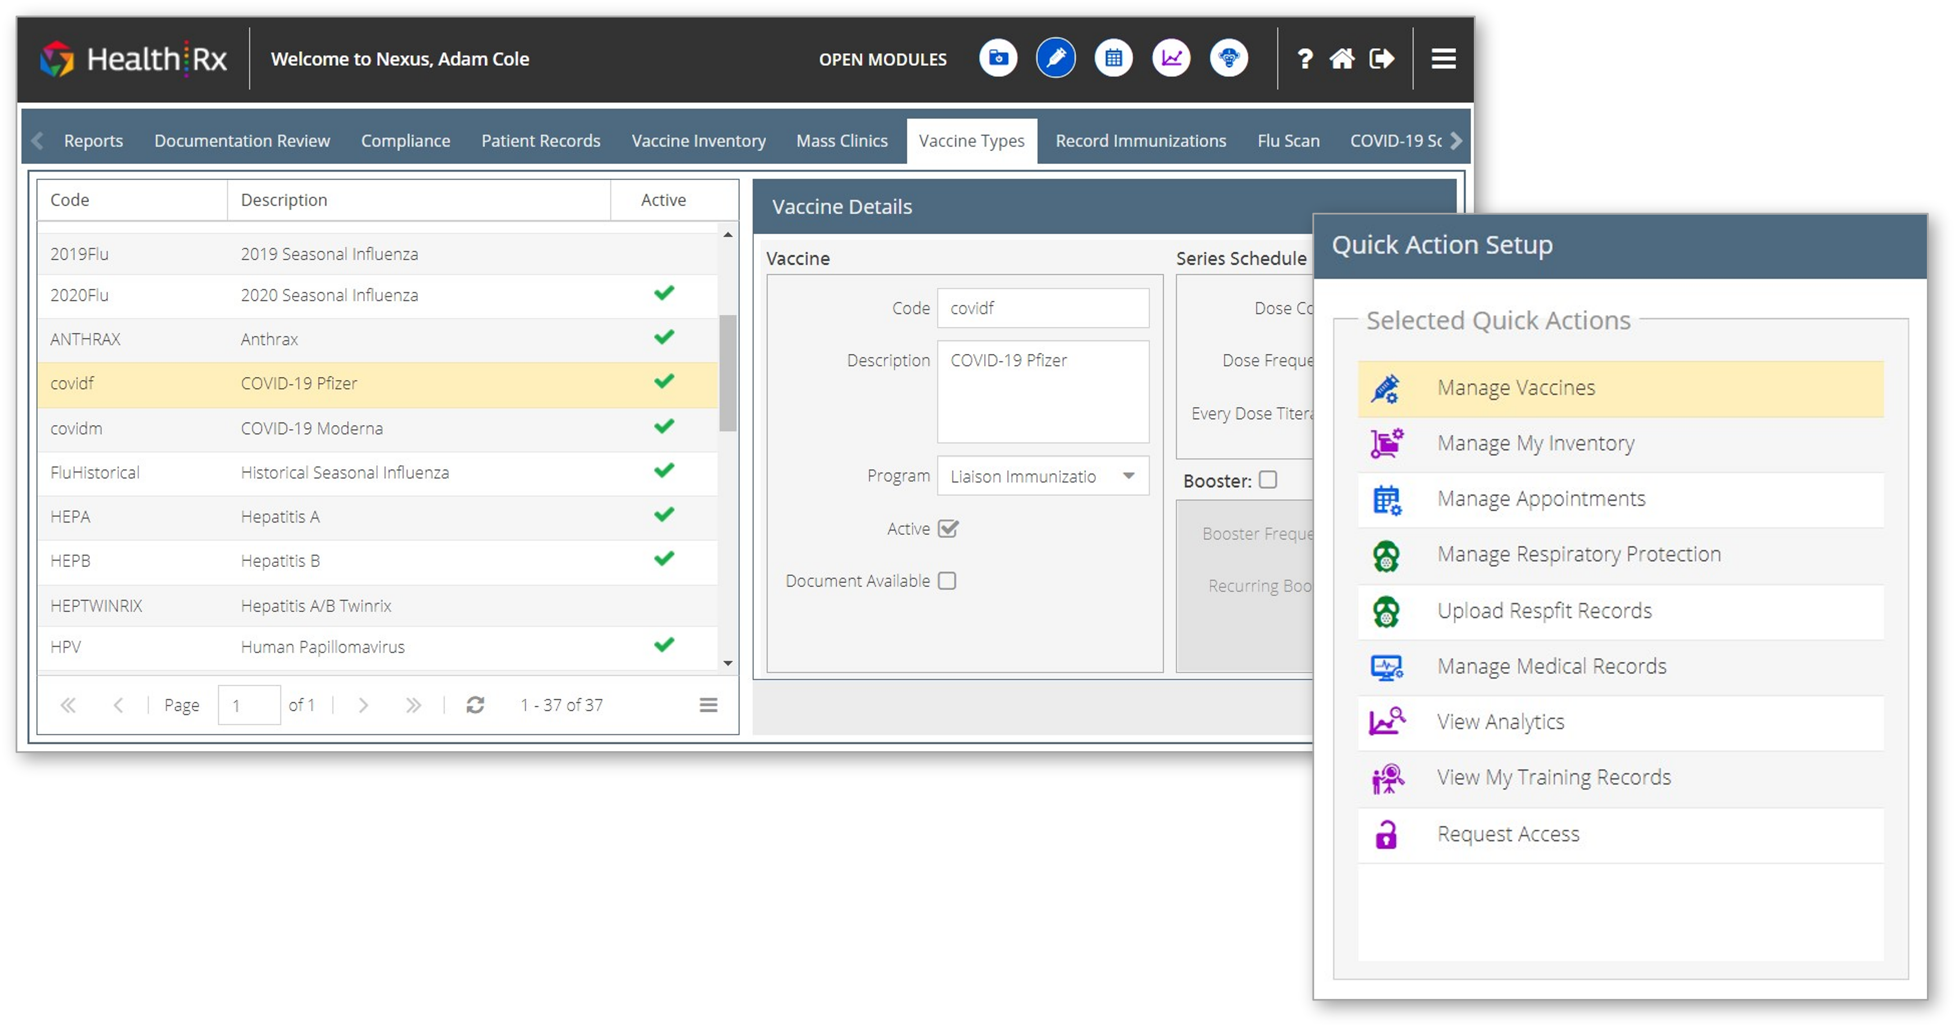Open the hamburger main menu
This screenshot has height=1027, width=1955.
[x=1443, y=59]
